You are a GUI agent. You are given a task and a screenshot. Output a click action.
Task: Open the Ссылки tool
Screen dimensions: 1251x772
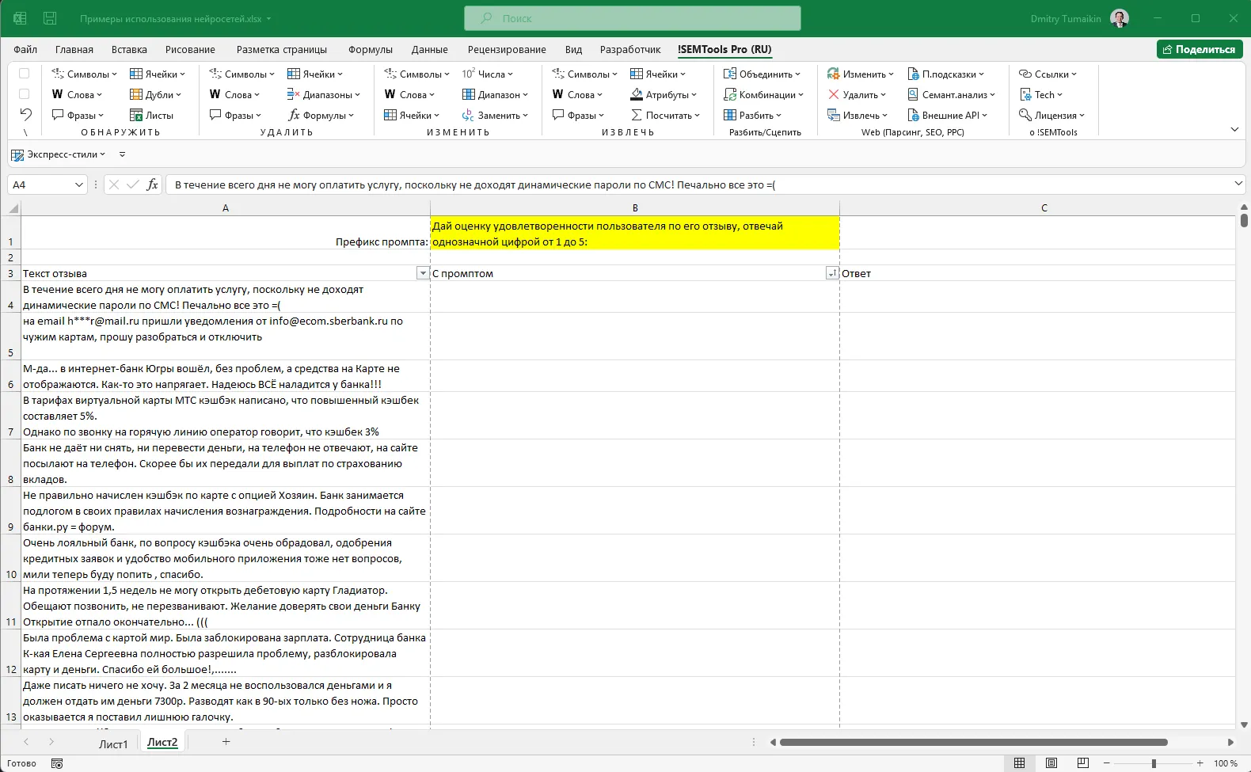point(1048,74)
